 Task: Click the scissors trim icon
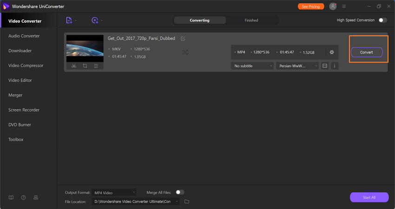tap(73, 66)
